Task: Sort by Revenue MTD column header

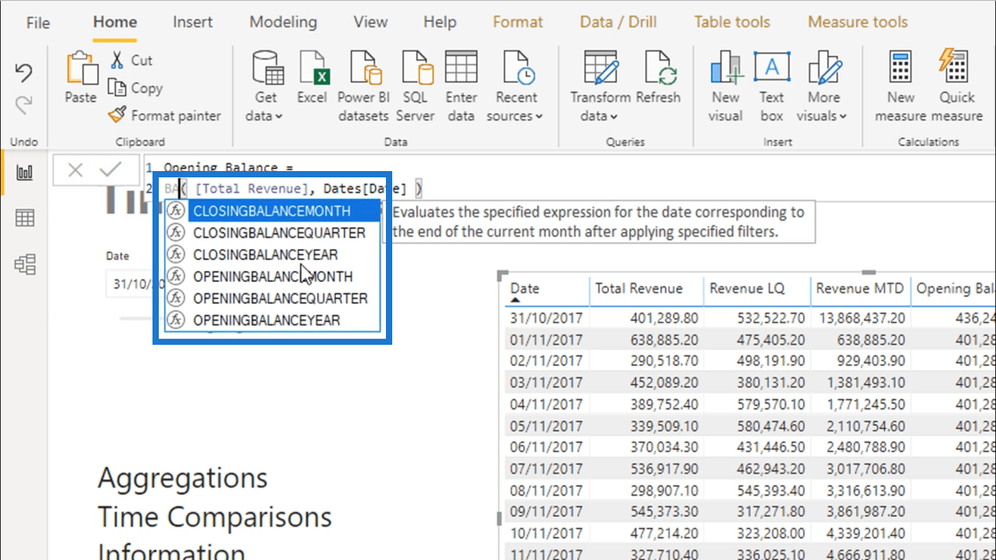Action: pos(860,289)
